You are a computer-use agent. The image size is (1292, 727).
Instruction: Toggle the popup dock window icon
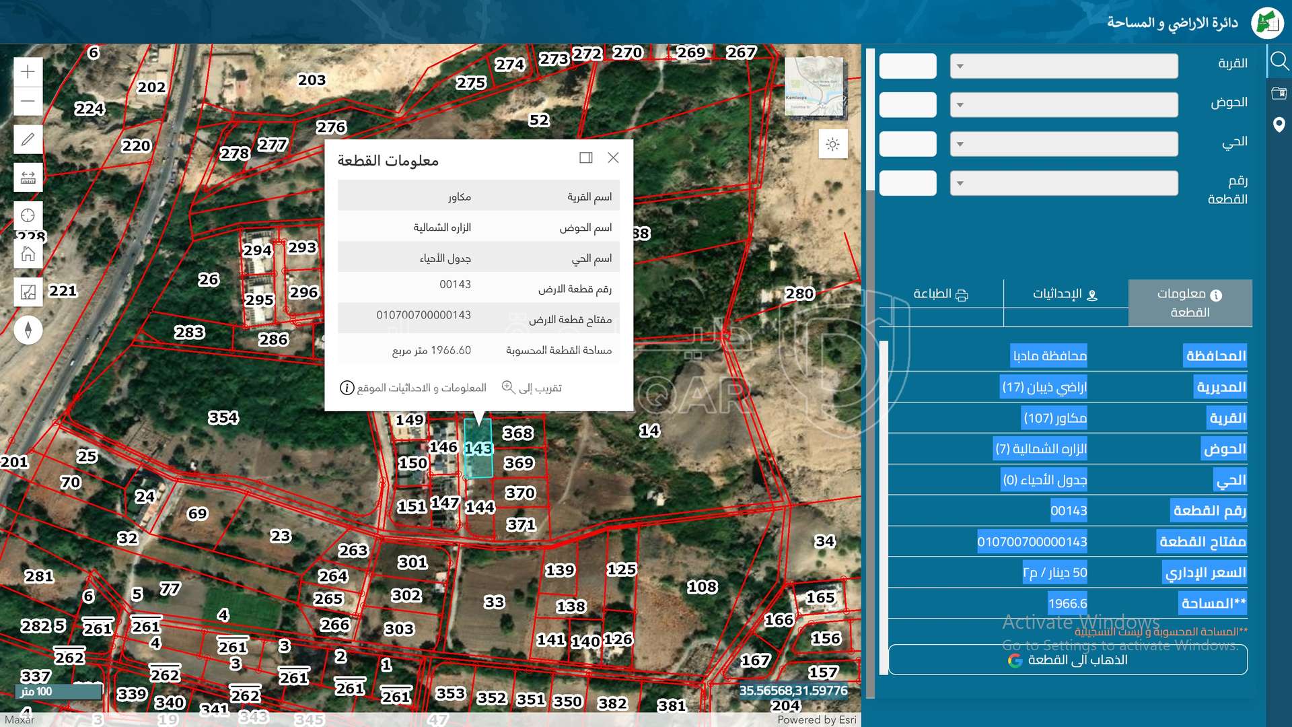tap(585, 158)
